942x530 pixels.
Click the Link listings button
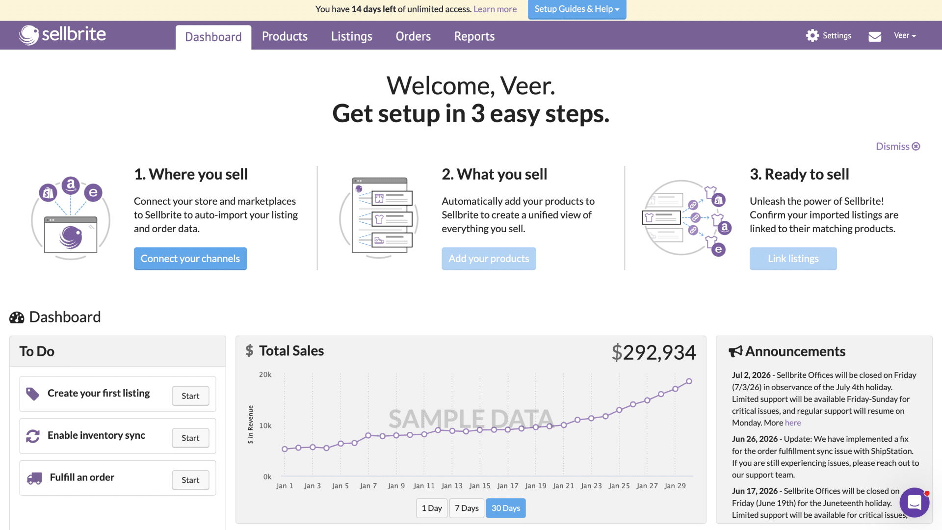pyautogui.click(x=793, y=259)
